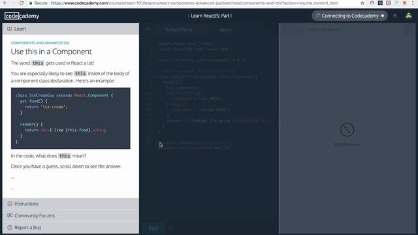Click the browser address bar URL
The height and width of the screenshot is (235, 418).
tap(195, 3)
